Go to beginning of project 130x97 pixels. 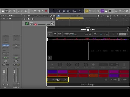(39, 11)
